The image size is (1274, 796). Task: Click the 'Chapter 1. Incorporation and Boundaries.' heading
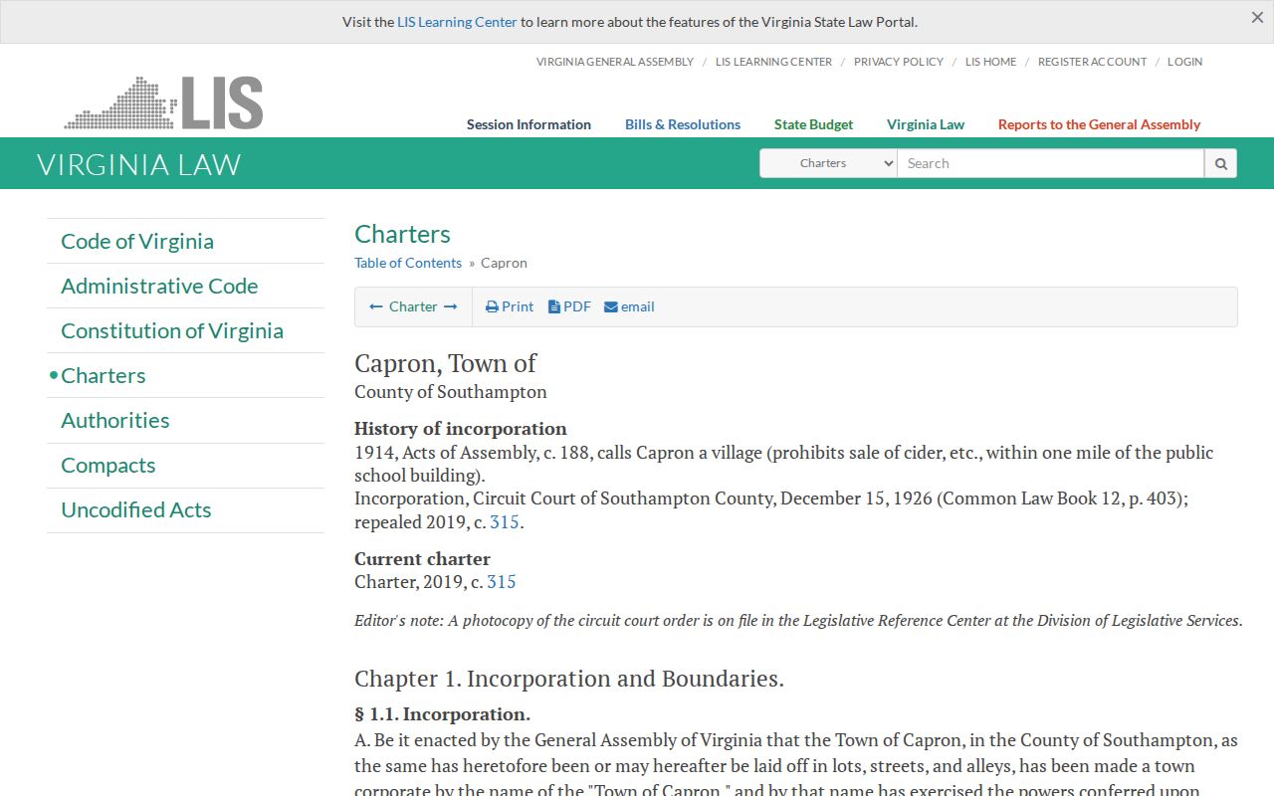[569, 679]
